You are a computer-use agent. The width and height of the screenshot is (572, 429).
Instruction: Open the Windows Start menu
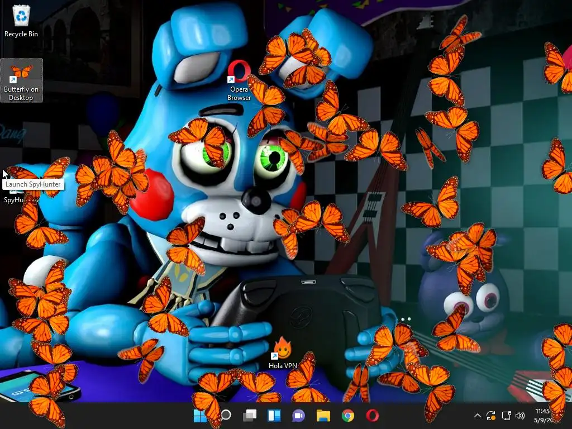[x=200, y=416]
